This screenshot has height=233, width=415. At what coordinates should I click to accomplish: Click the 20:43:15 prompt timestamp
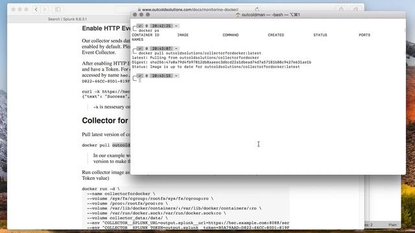pos(161,76)
